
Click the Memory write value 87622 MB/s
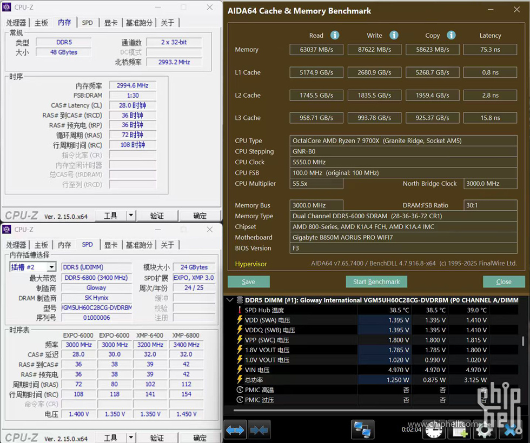(374, 49)
